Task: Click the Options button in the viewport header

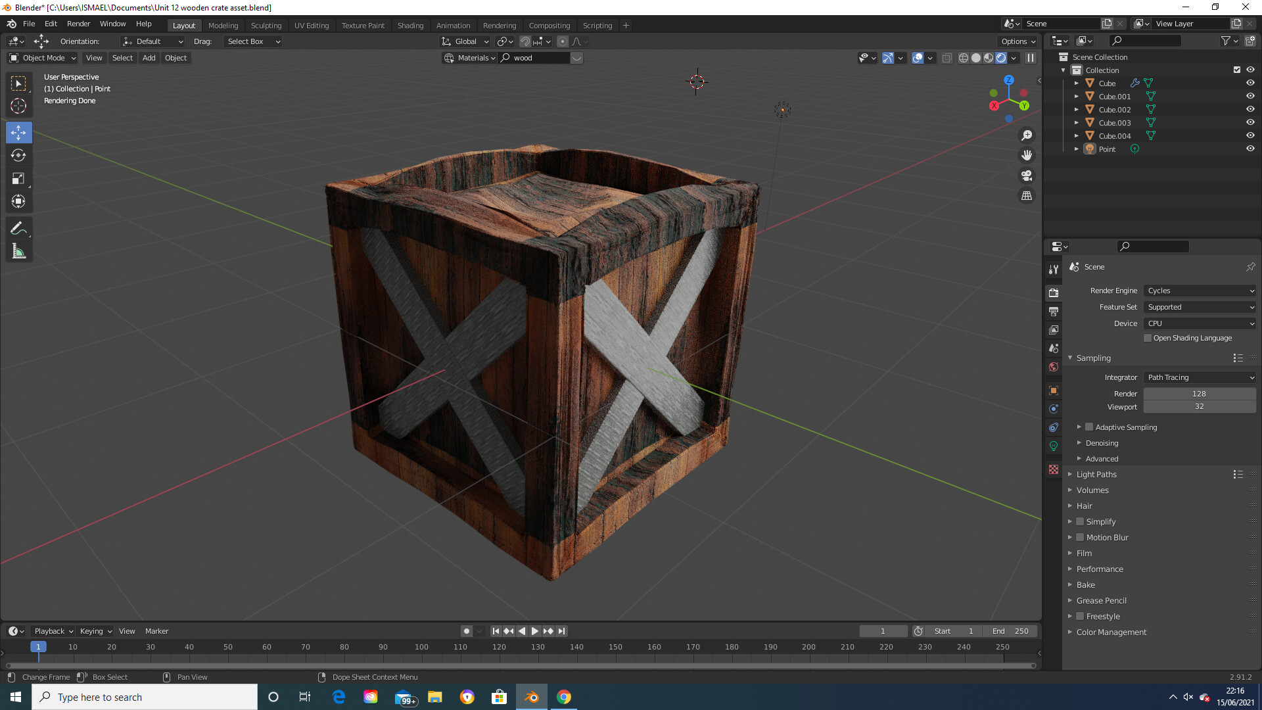Action: [1017, 41]
